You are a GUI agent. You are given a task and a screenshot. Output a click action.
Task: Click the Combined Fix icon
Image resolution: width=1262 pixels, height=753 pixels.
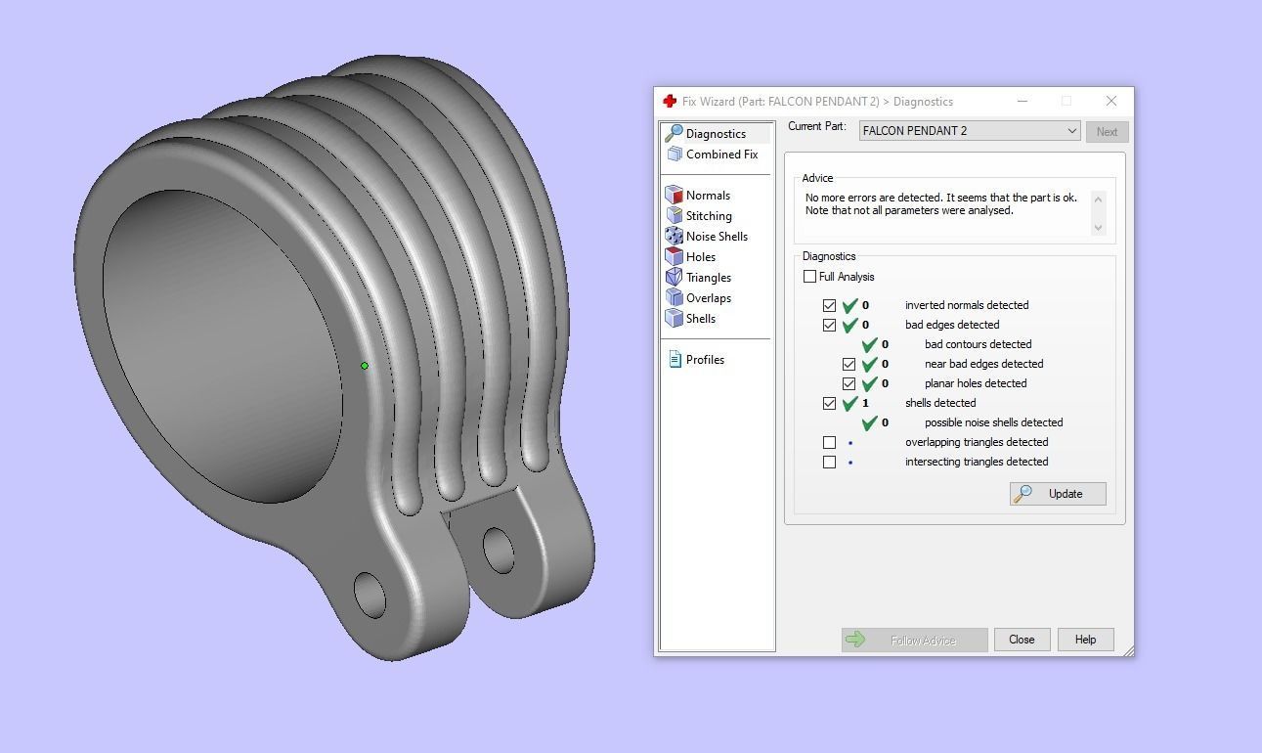[x=674, y=154]
